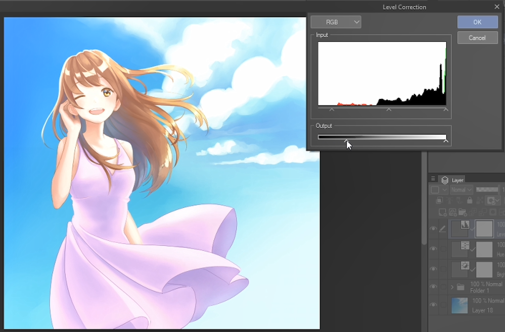Screen dimensions: 505x332
Task: Select the Hue layer mask thumbnail
Action: (x=484, y=249)
